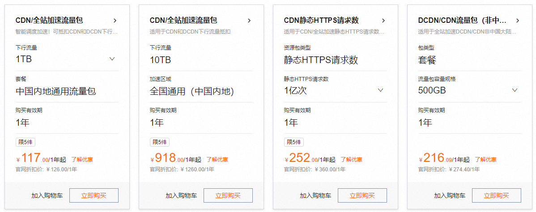Open CDN静态HTTPS请求数 details arrow
The width and height of the screenshot is (536, 212).
coord(383,21)
